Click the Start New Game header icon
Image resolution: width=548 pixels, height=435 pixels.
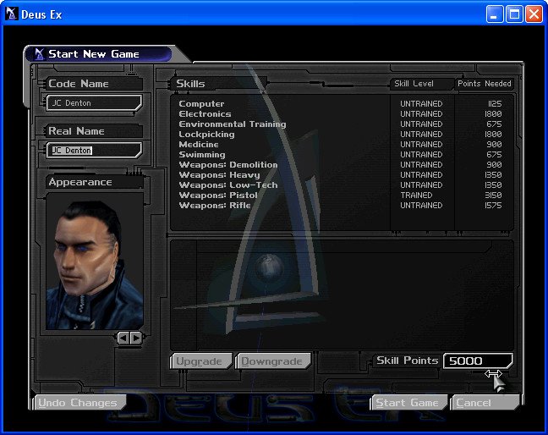39,54
